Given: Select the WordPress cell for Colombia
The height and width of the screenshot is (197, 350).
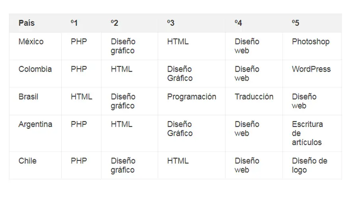Looking at the screenshot, I should point(311,69).
